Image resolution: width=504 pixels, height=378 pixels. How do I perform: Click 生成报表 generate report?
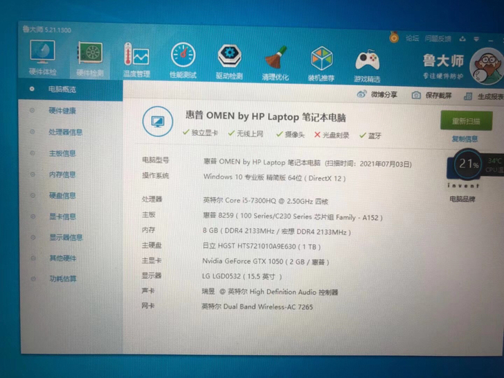pos(484,96)
